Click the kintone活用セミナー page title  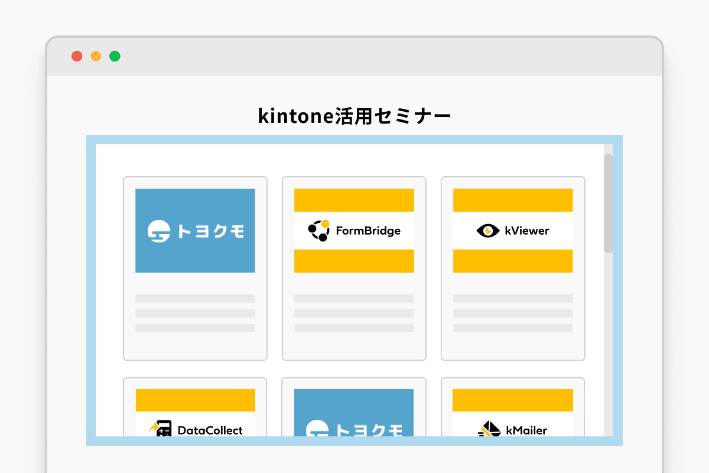[x=354, y=116]
